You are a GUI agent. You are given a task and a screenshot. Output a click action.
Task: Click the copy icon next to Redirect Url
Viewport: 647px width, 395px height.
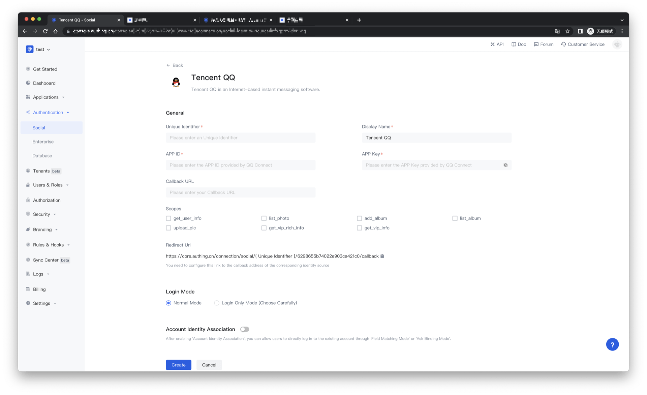point(382,256)
